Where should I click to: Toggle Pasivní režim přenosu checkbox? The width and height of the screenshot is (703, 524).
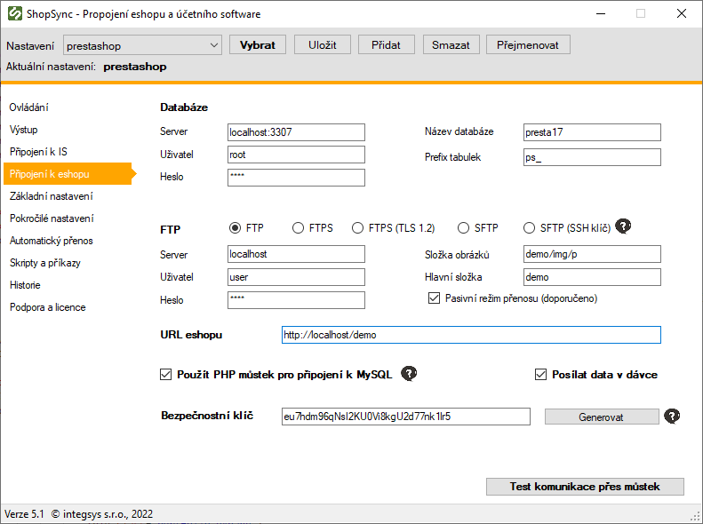tap(434, 298)
